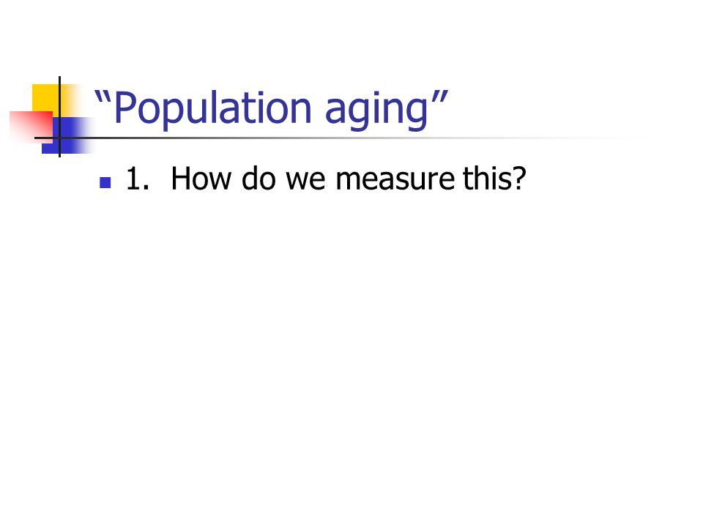
Task: Click the vertical black line beside title
Action: pyautogui.click(x=59, y=116)
